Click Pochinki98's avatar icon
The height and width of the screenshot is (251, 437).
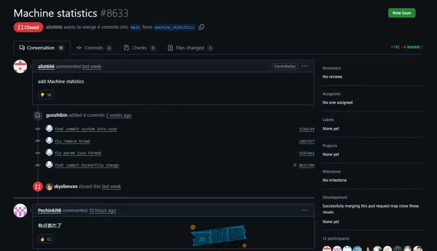(x=20, y=210)
